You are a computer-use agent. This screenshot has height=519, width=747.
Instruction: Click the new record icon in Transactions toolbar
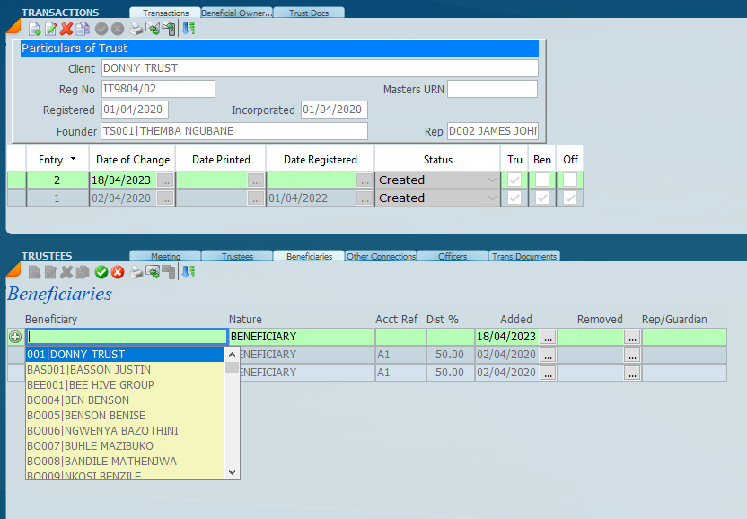[x=35, y=29]
